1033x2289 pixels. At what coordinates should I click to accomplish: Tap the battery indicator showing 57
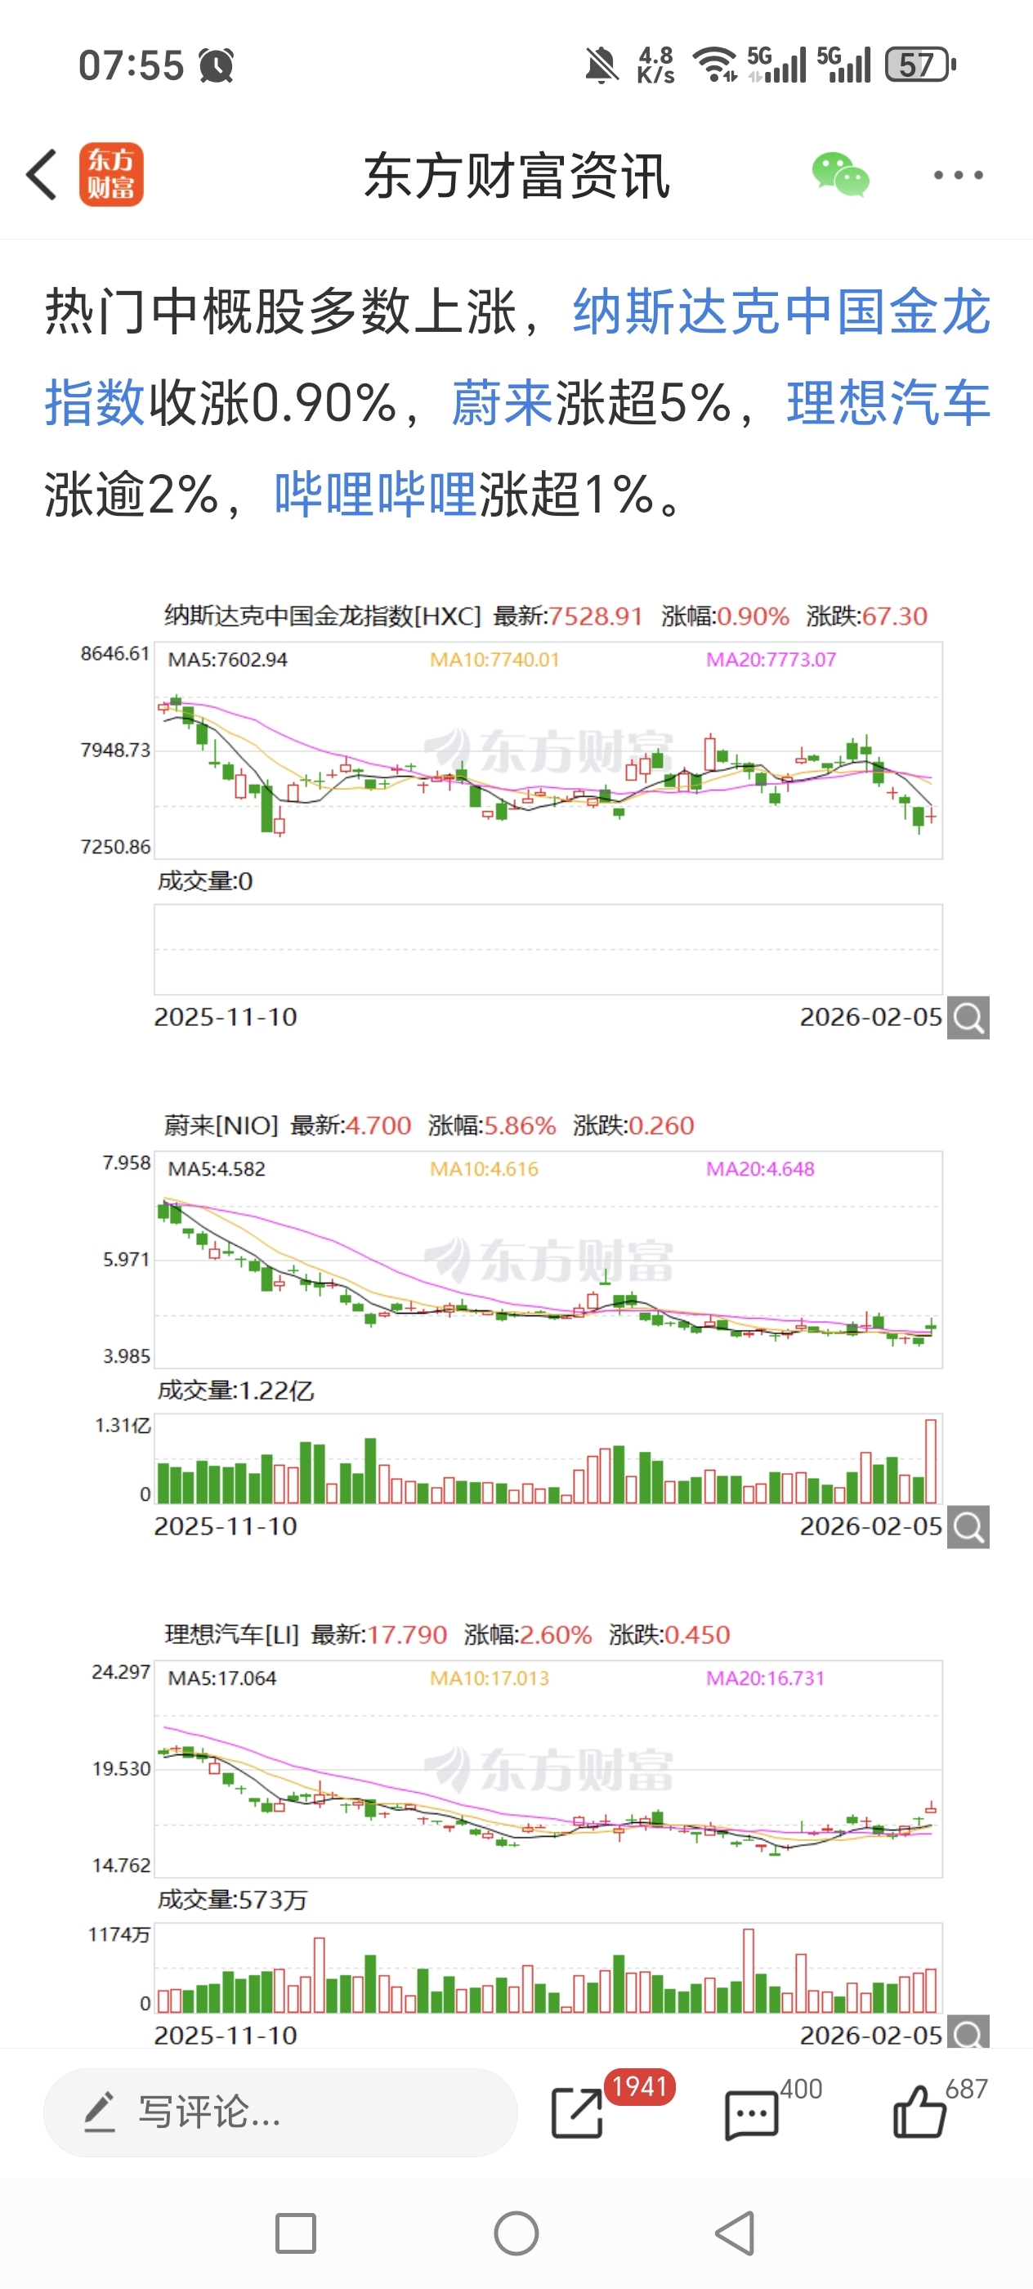click(x=920, y=64)
